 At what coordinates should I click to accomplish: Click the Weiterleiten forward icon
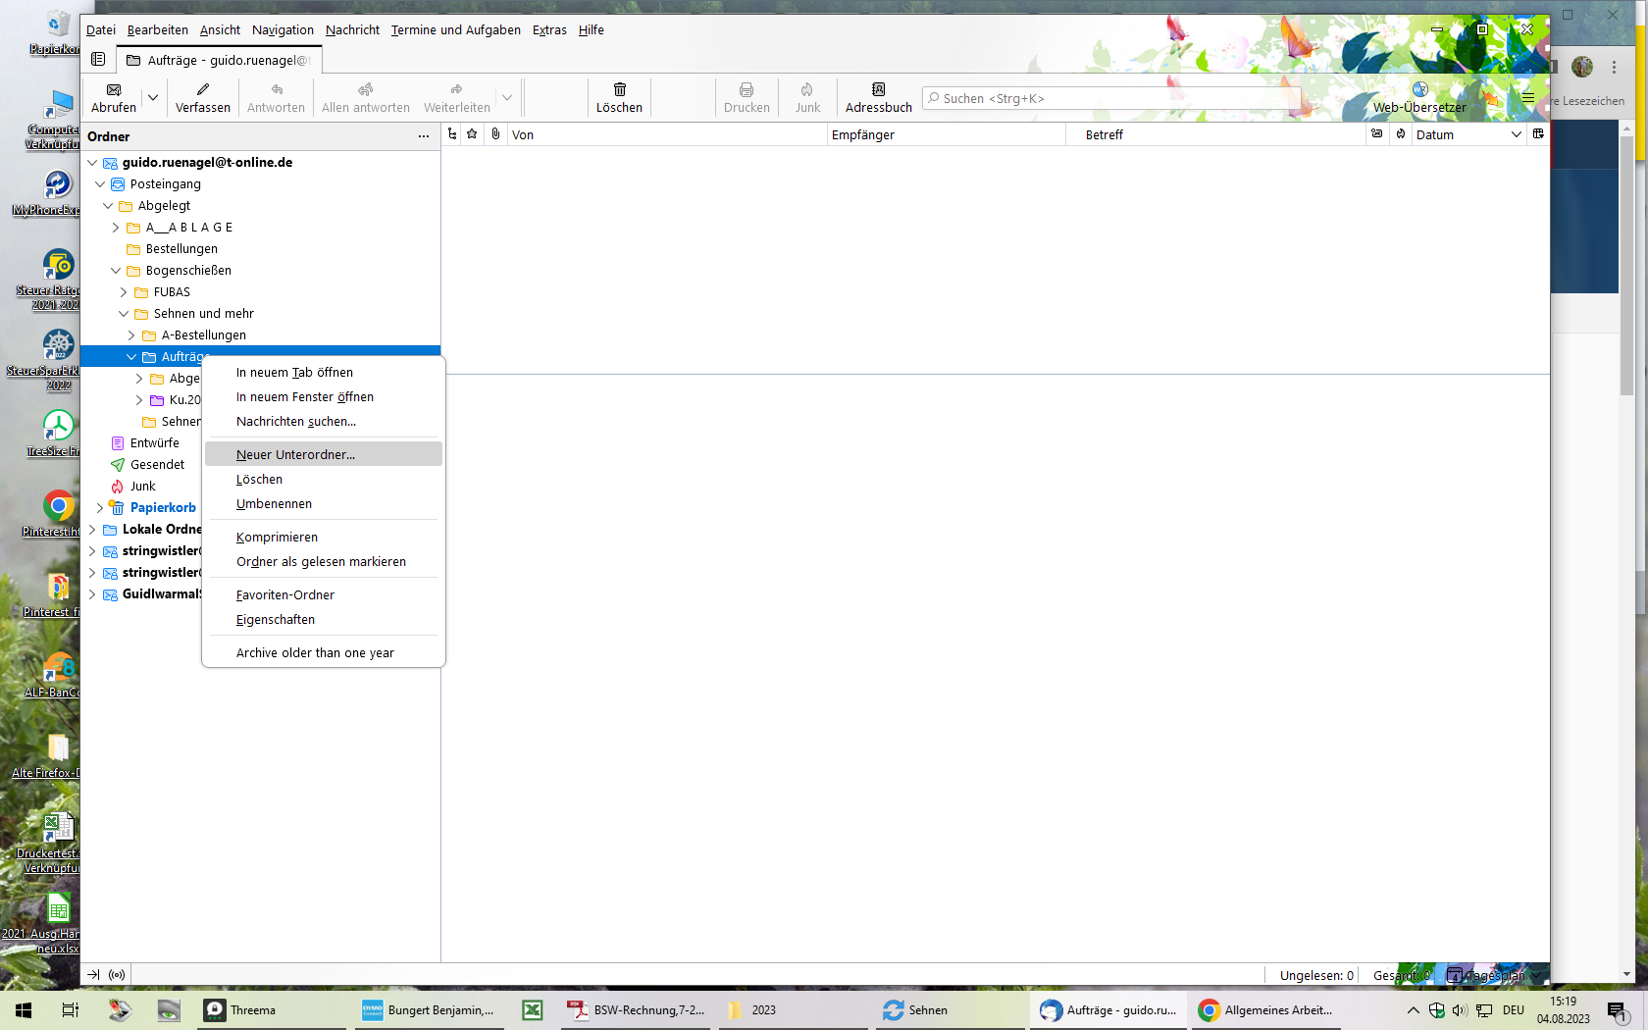click(456, 90)
